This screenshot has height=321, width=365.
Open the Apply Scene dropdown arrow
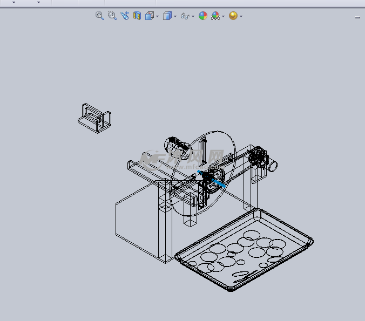tap(223, 16)
